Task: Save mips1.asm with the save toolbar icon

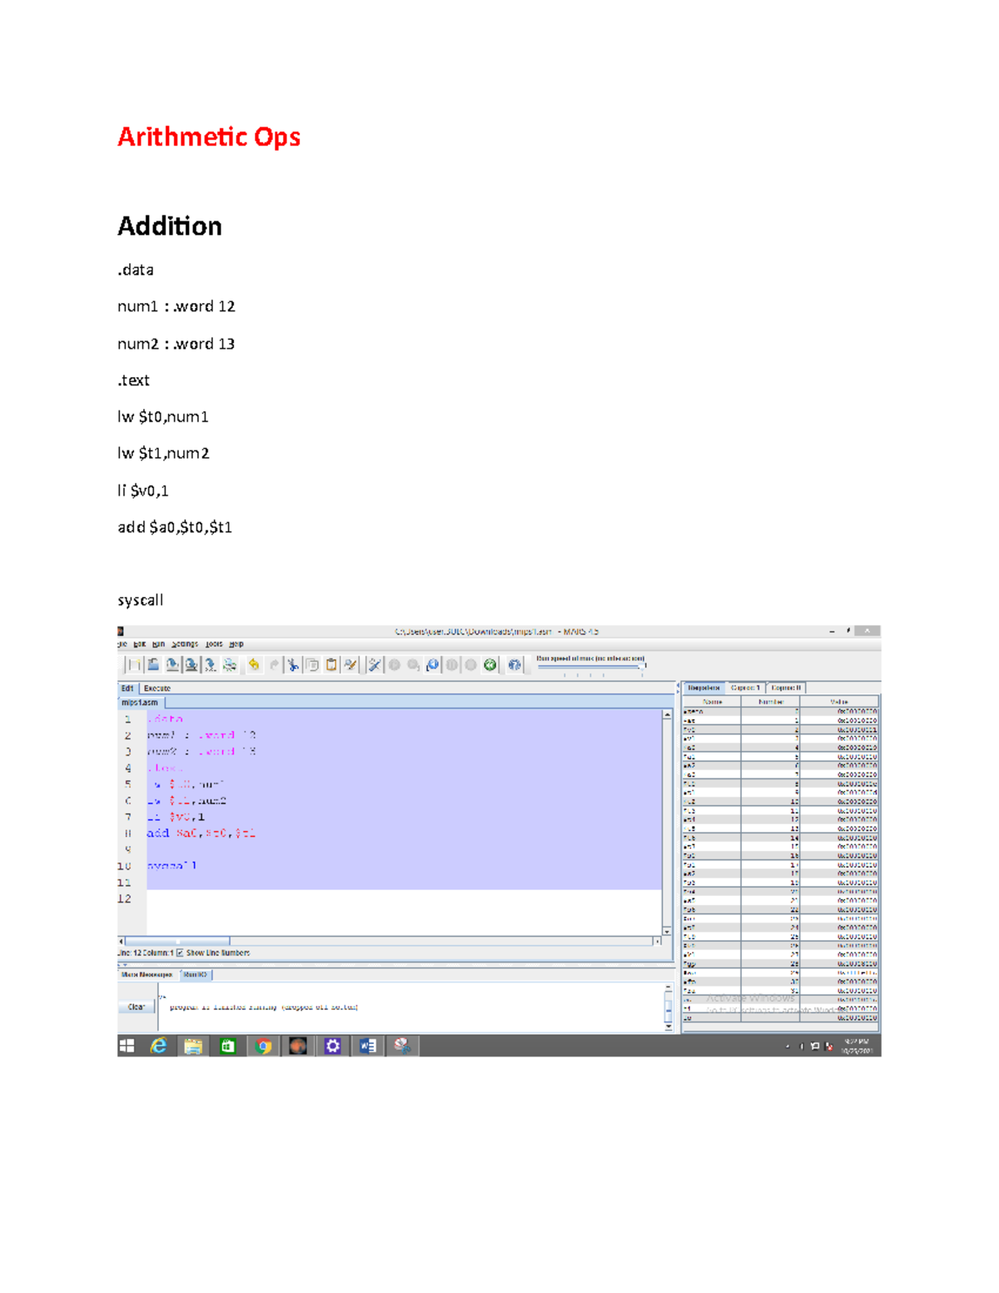Action: (x=171, y=664)
